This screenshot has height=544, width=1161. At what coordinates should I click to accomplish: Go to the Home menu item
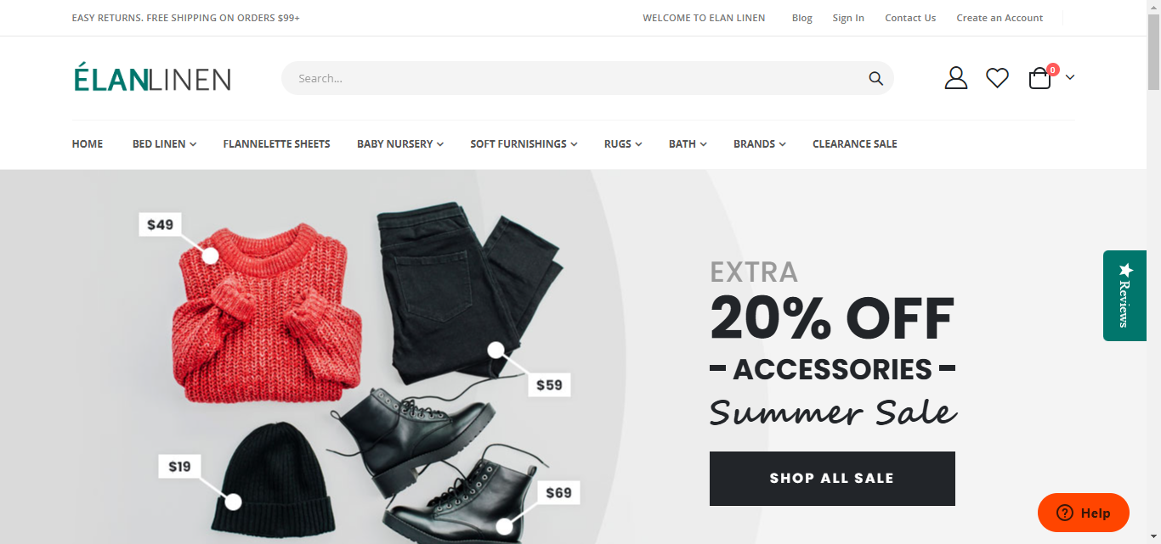pos(88,144)
